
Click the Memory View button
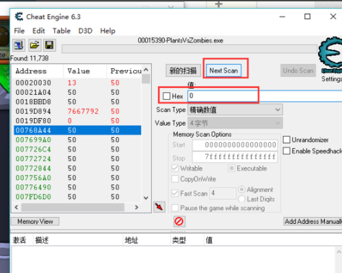[x=35, y=221]
